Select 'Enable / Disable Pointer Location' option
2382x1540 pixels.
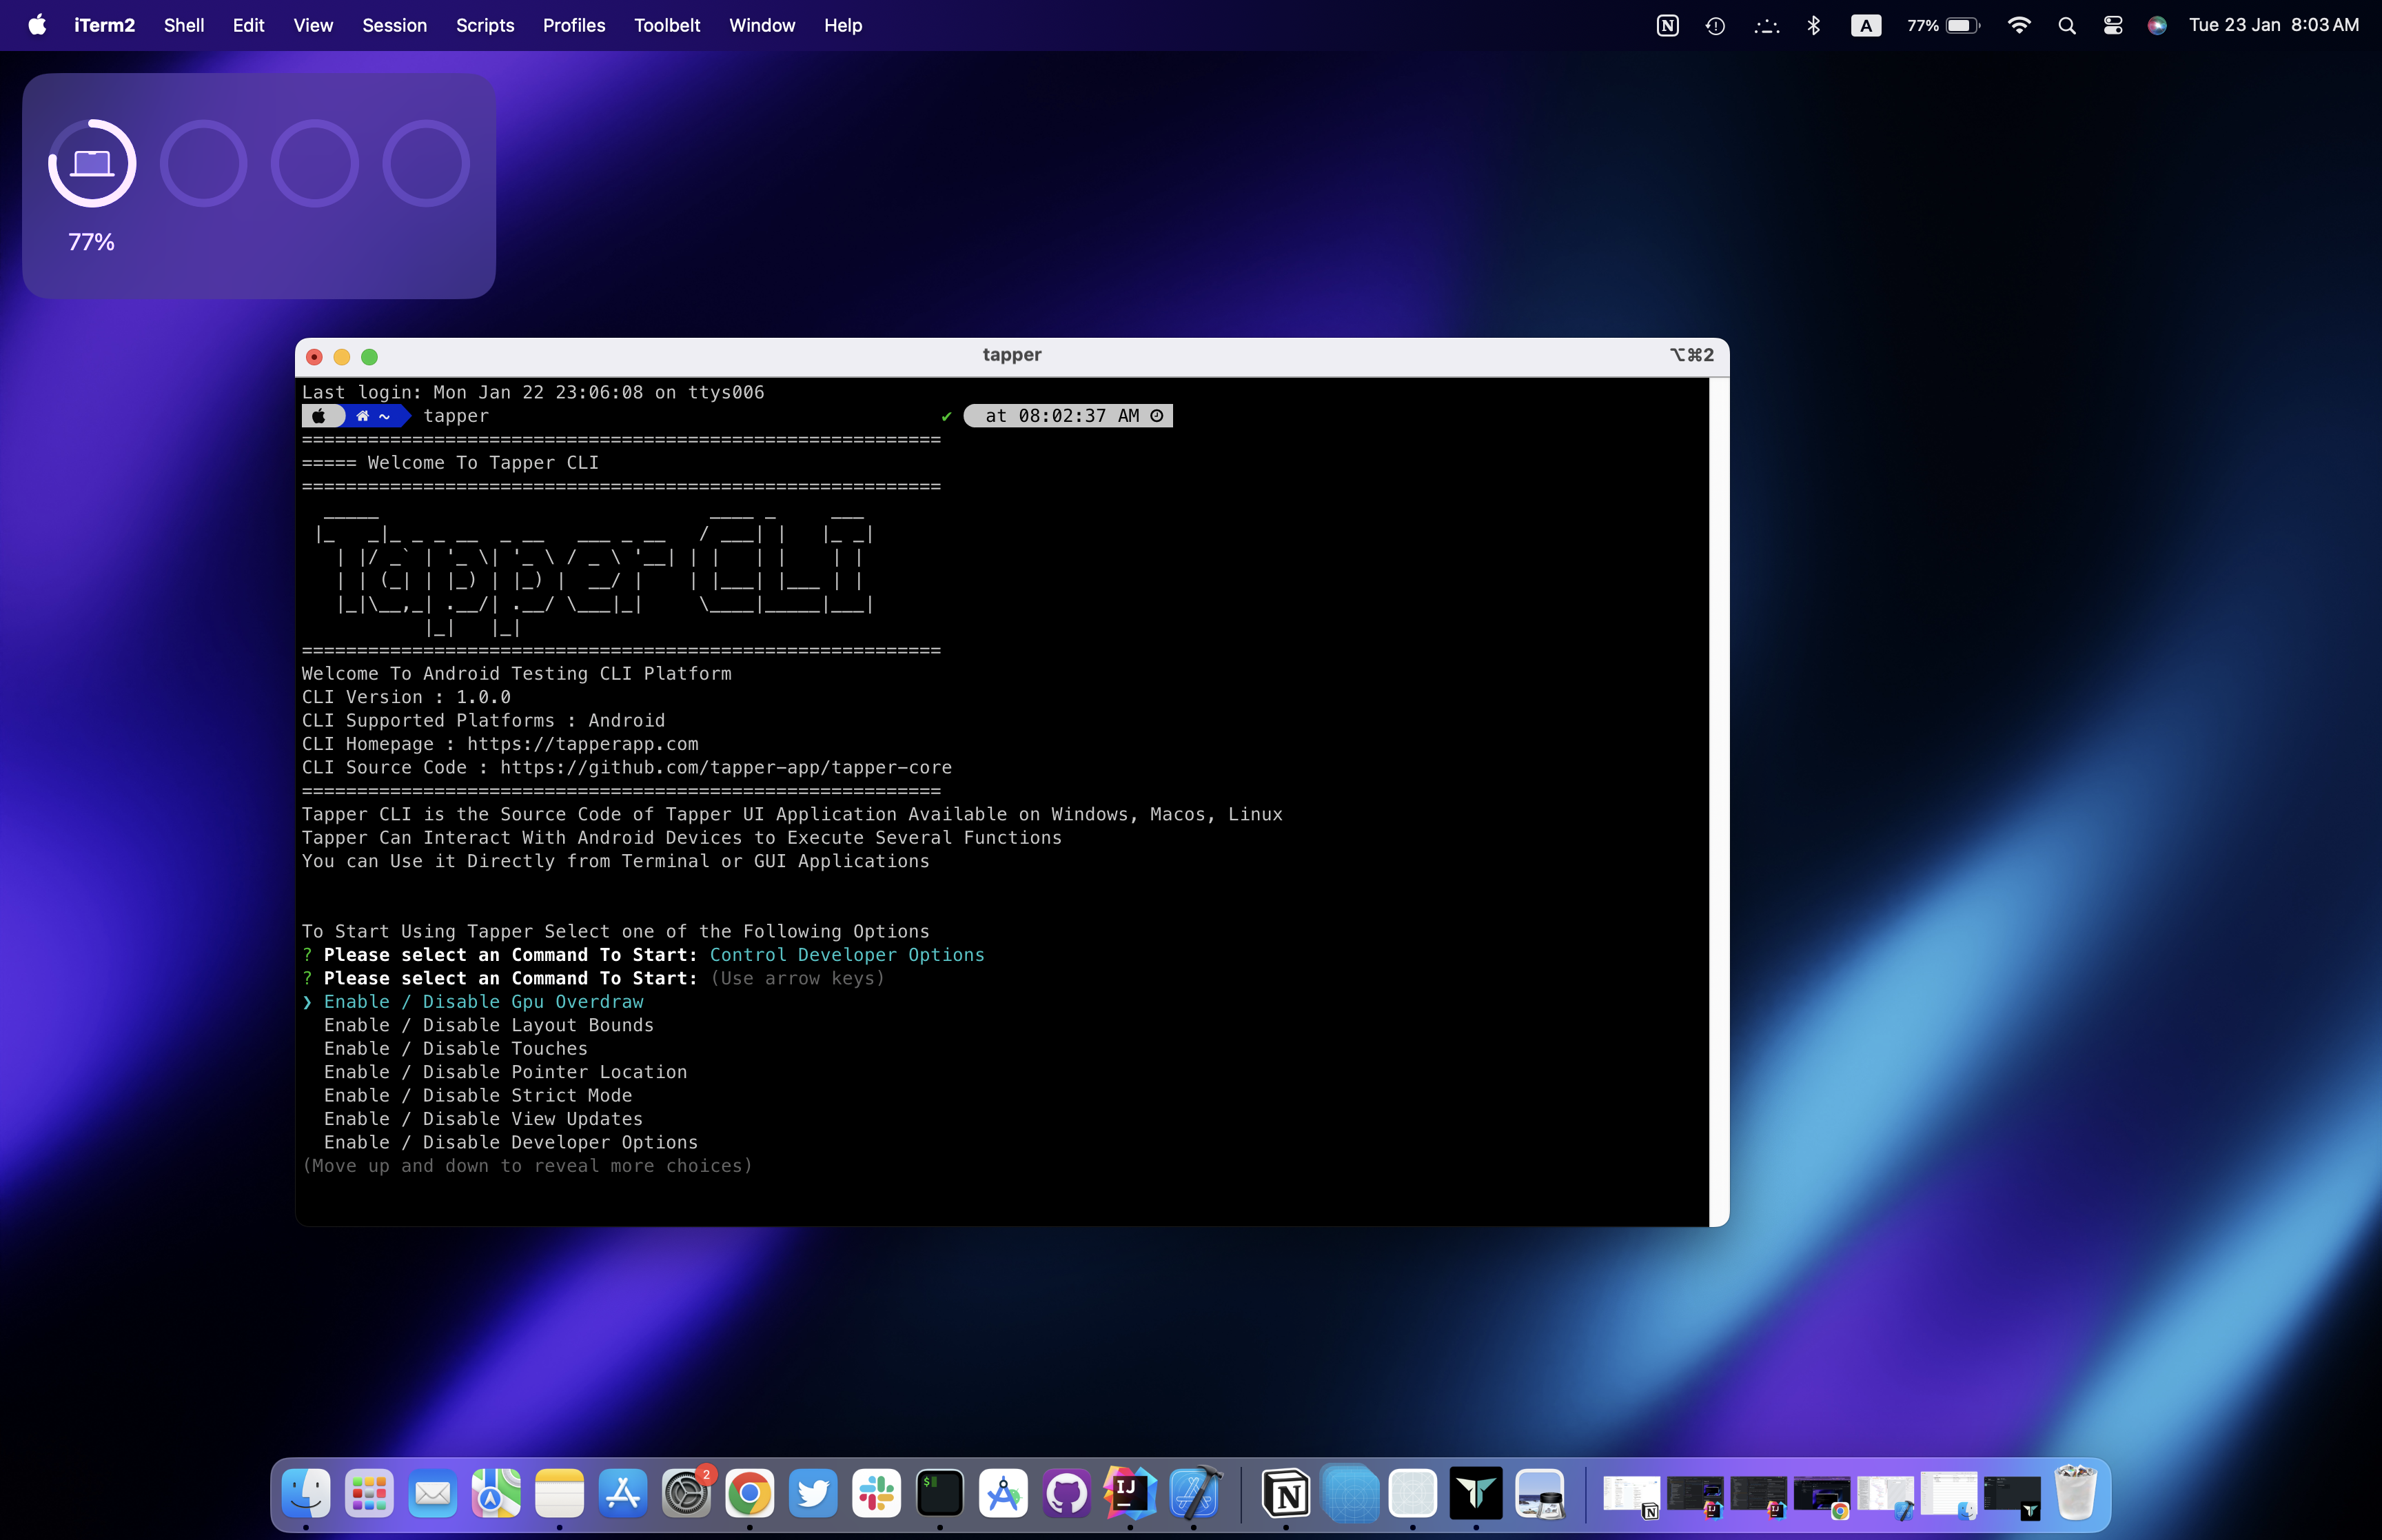coord(505,1072)
